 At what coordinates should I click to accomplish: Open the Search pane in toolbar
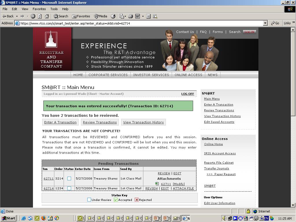pos(61,16)
